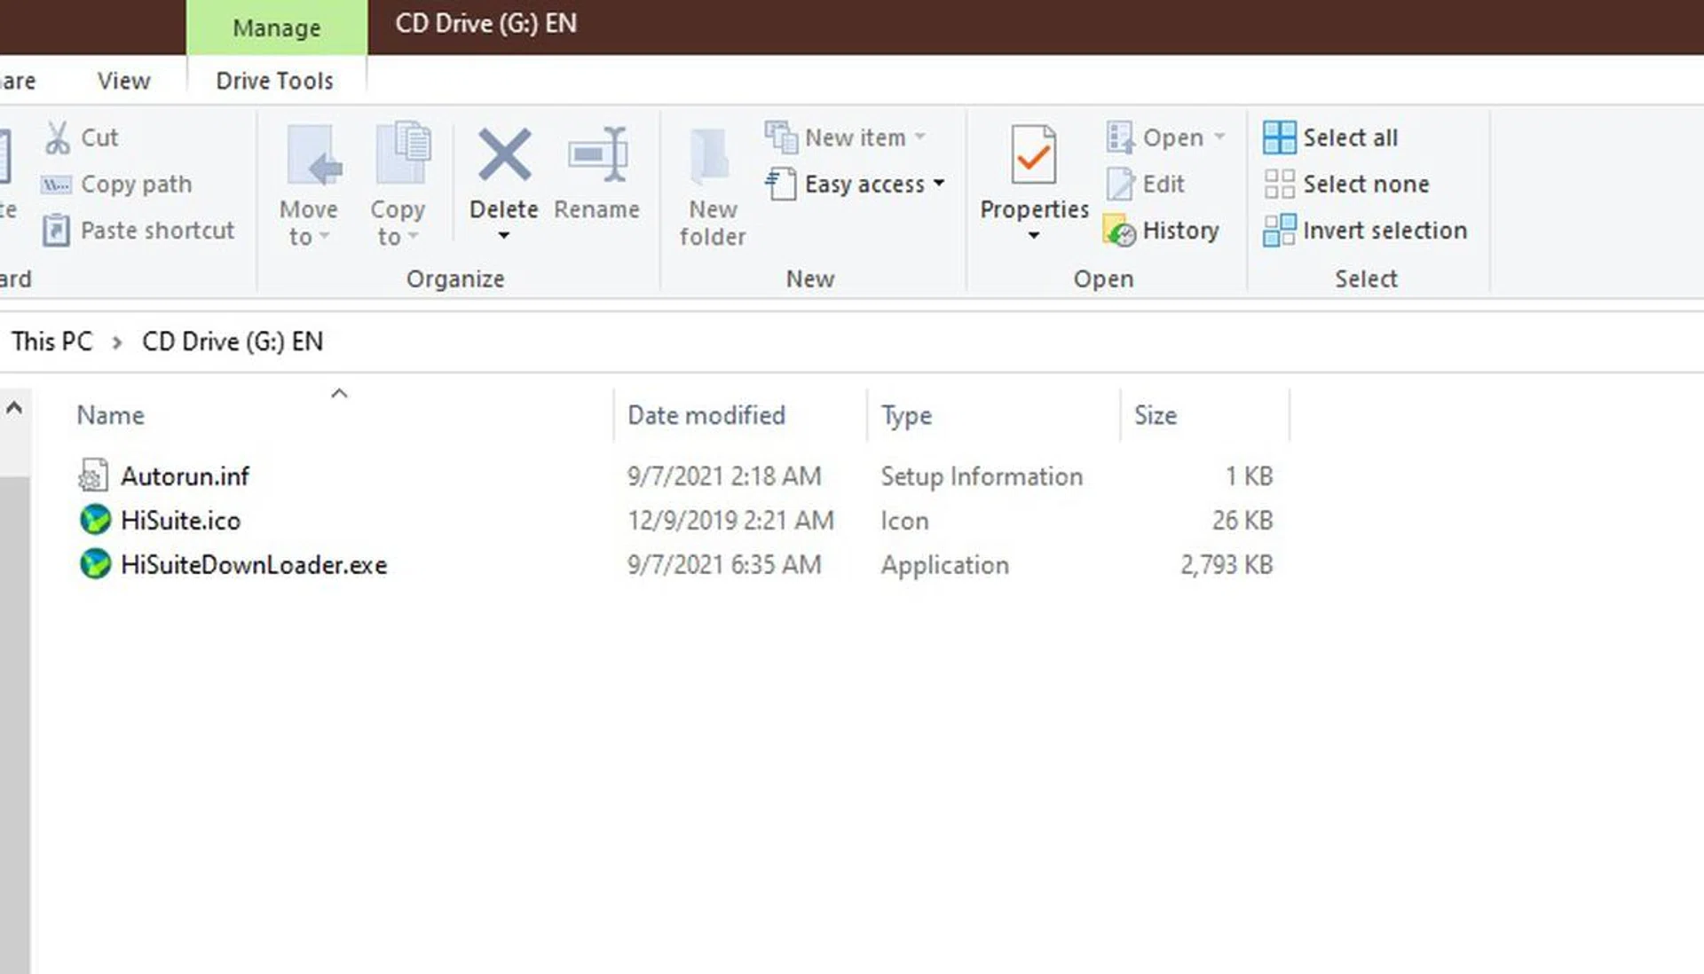Click the Manage contextual tab
This screenshot has height=974, width=1704.
tap(276, 27)
